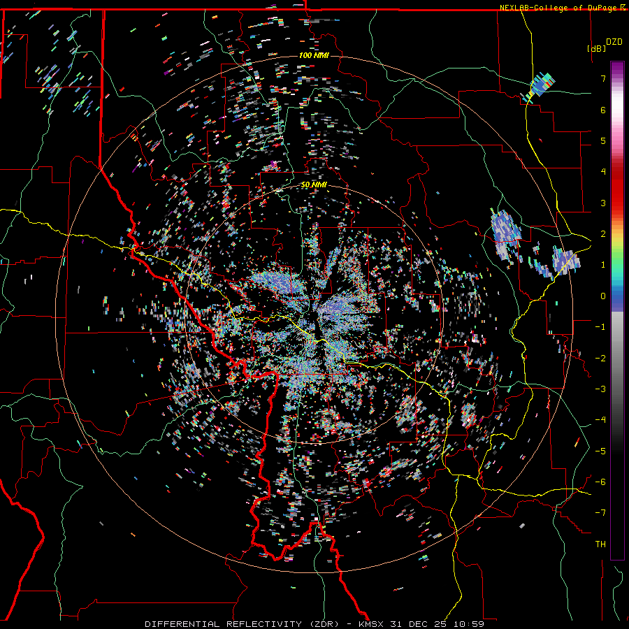
Task: Click the 100 NMI range ring label
Action: 314,55
